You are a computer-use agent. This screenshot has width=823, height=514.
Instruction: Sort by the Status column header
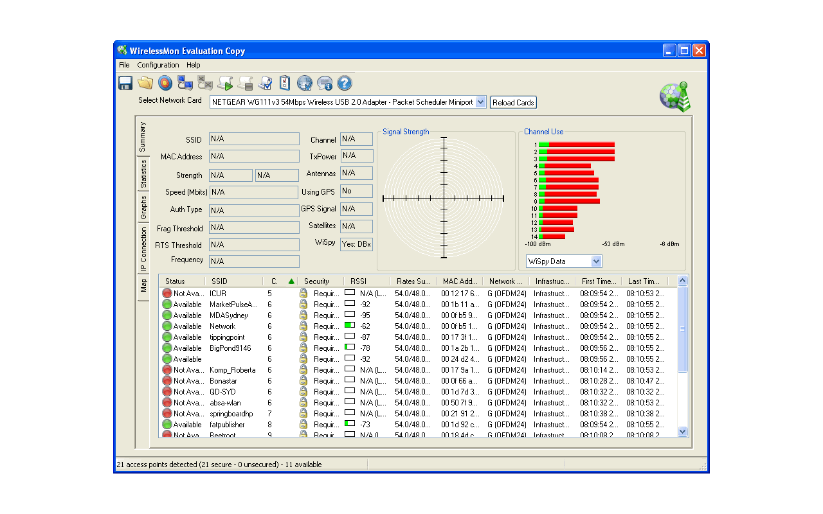[182, 281]
